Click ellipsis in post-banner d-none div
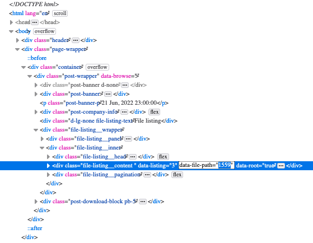Viewport: 313px width, 243px height. pos(125,85)
